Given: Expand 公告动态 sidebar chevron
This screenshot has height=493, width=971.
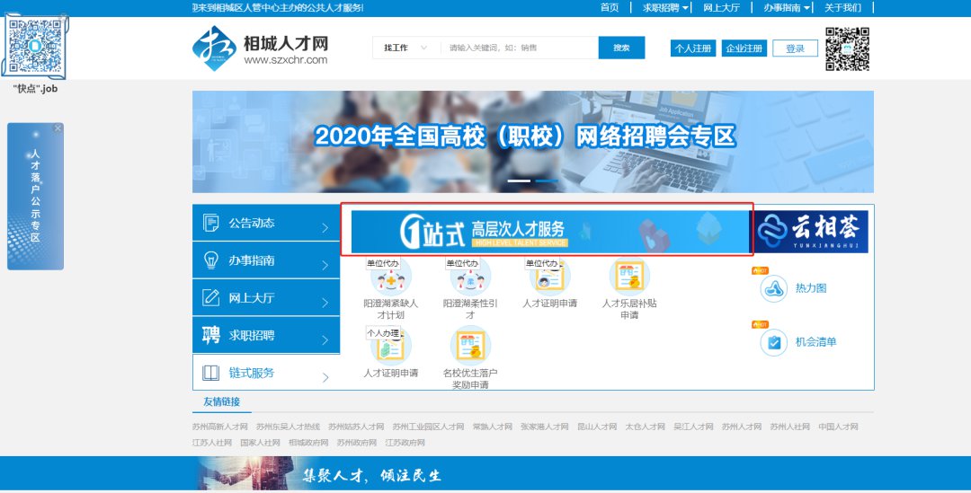Looking at the screenshot, I should [x=325, y=227].
